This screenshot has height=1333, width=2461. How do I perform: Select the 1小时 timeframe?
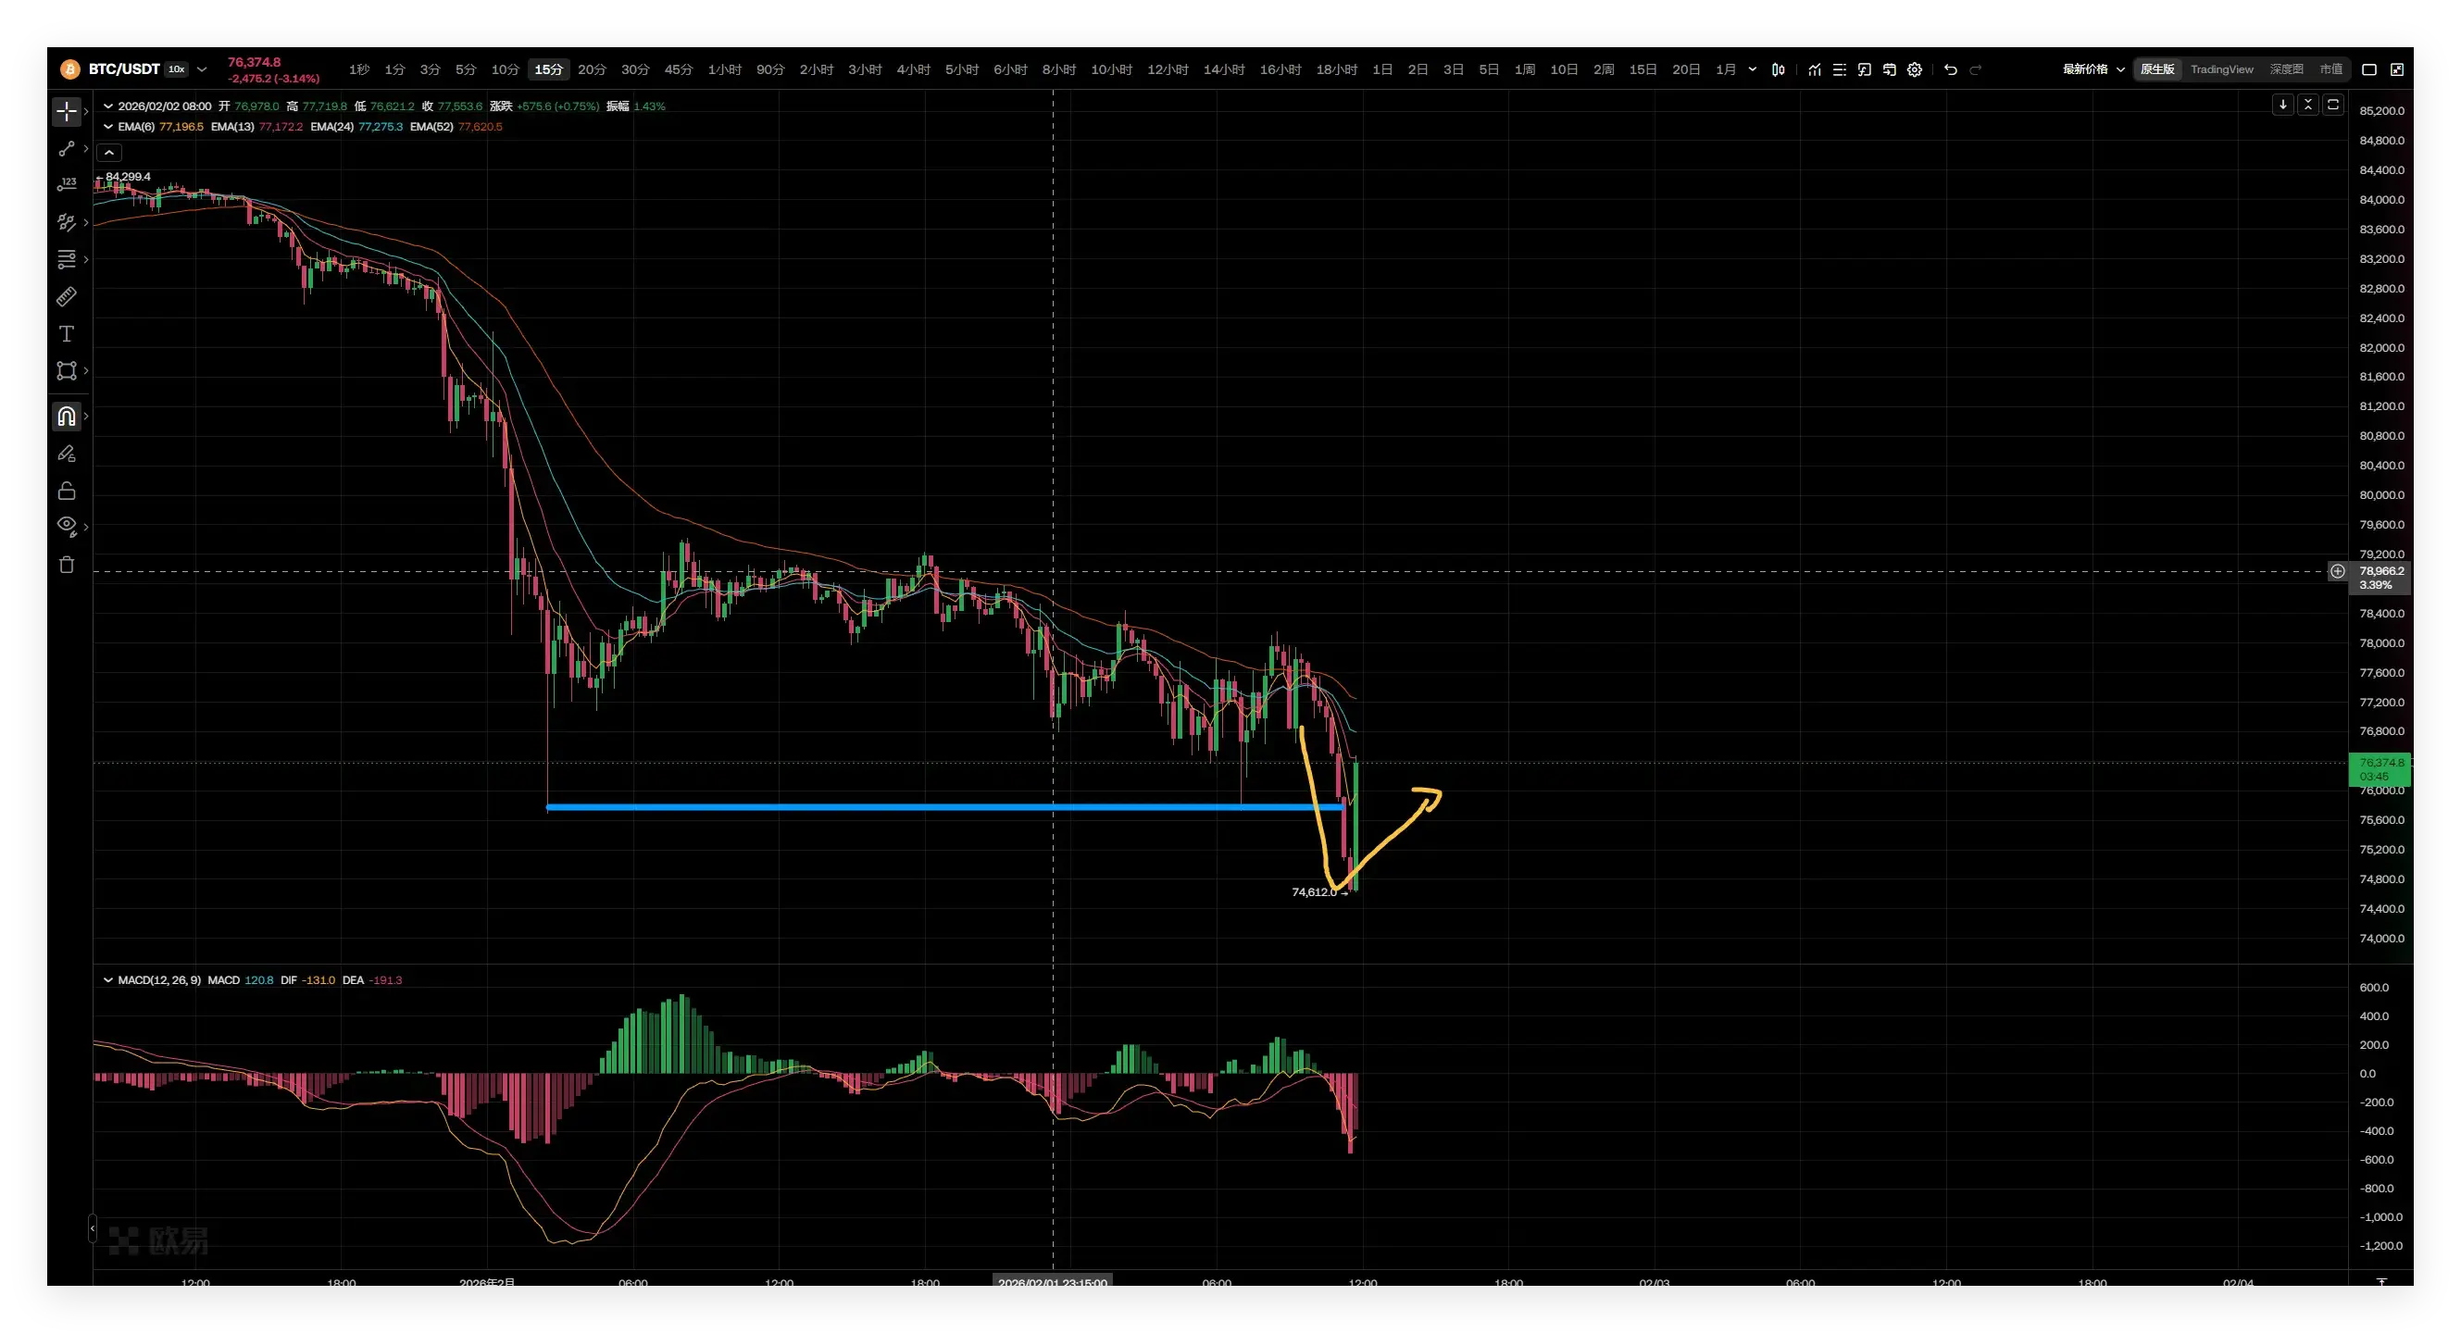coord(723,69)
